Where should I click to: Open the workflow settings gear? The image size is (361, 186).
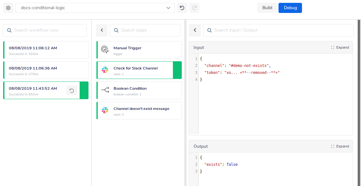point(8,8)
